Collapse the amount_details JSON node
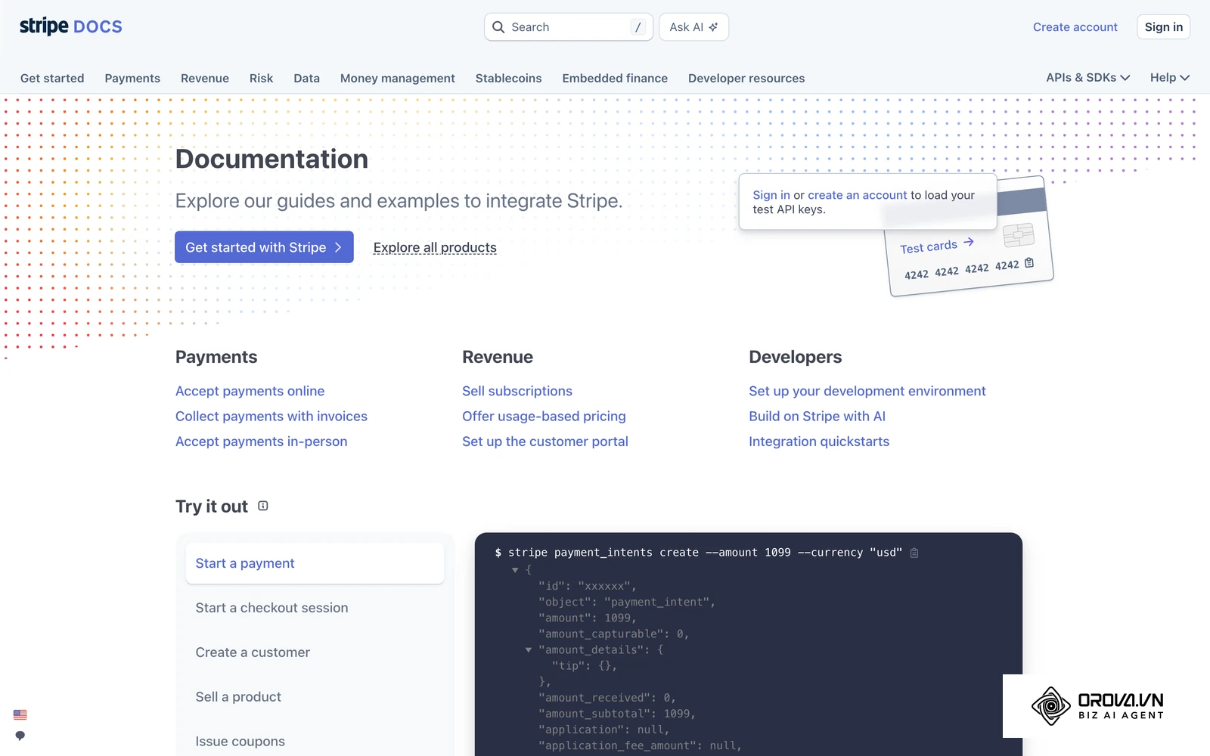Viewport: 1210px width, 756px height. (x=529, y=649)
